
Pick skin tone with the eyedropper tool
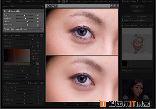point(33,64)
